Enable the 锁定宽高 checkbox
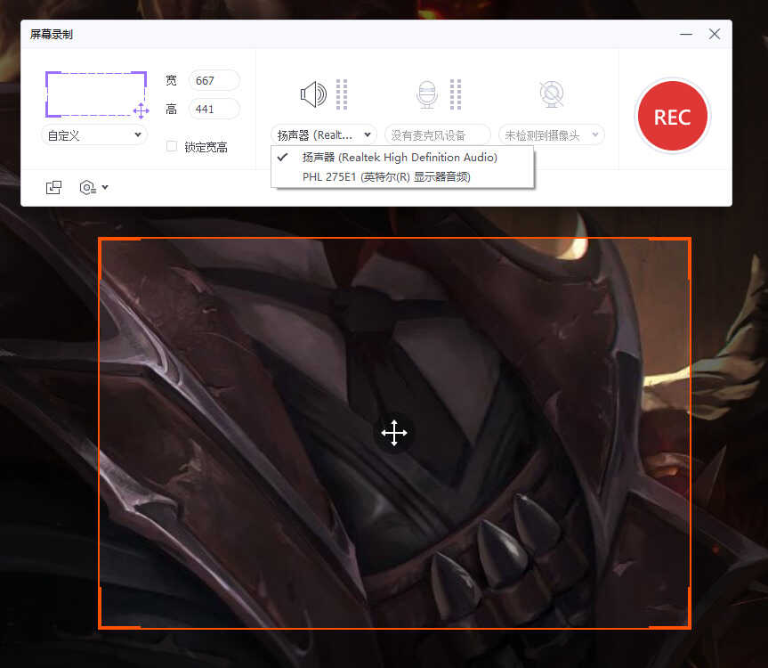768x668 pixels. [x=172, y=147]
